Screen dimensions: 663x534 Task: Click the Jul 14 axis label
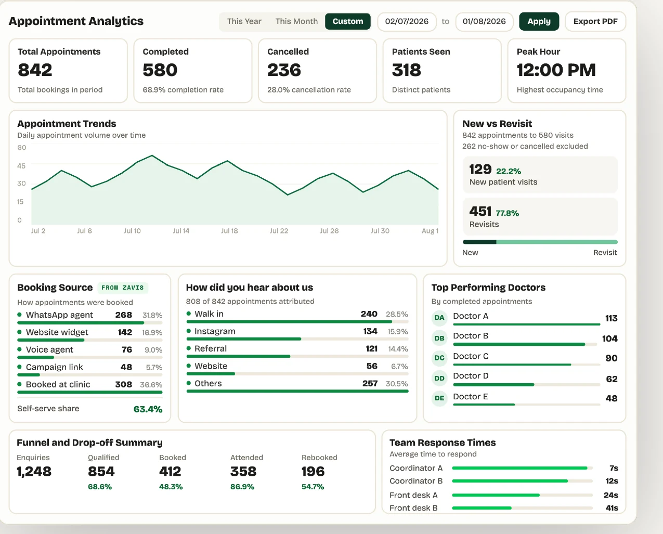click(181, 231)
